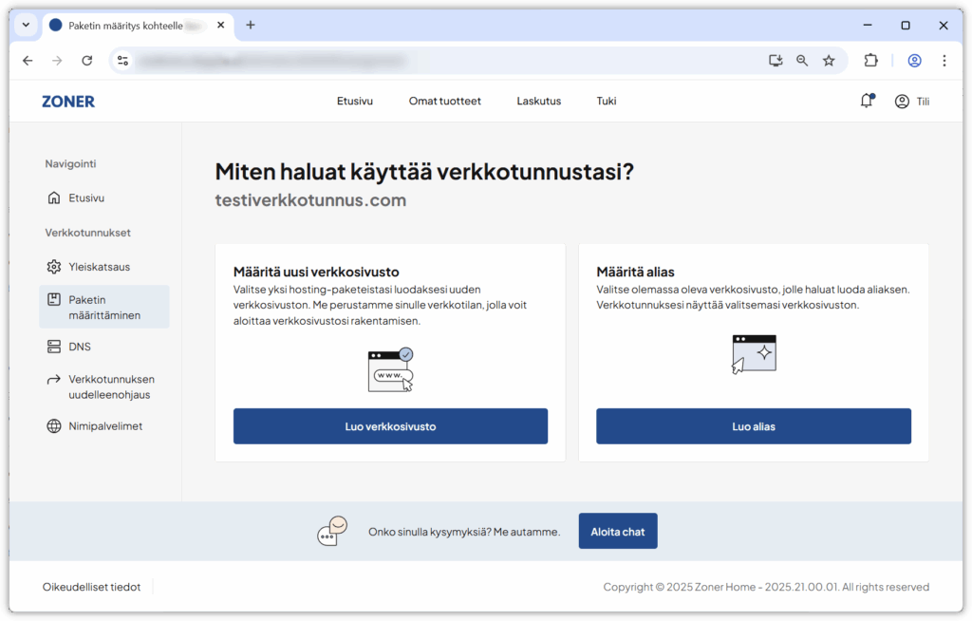Viewport: 972px width, 621px height.
Task: Click the notification bell icon
Action: [866, 101]
